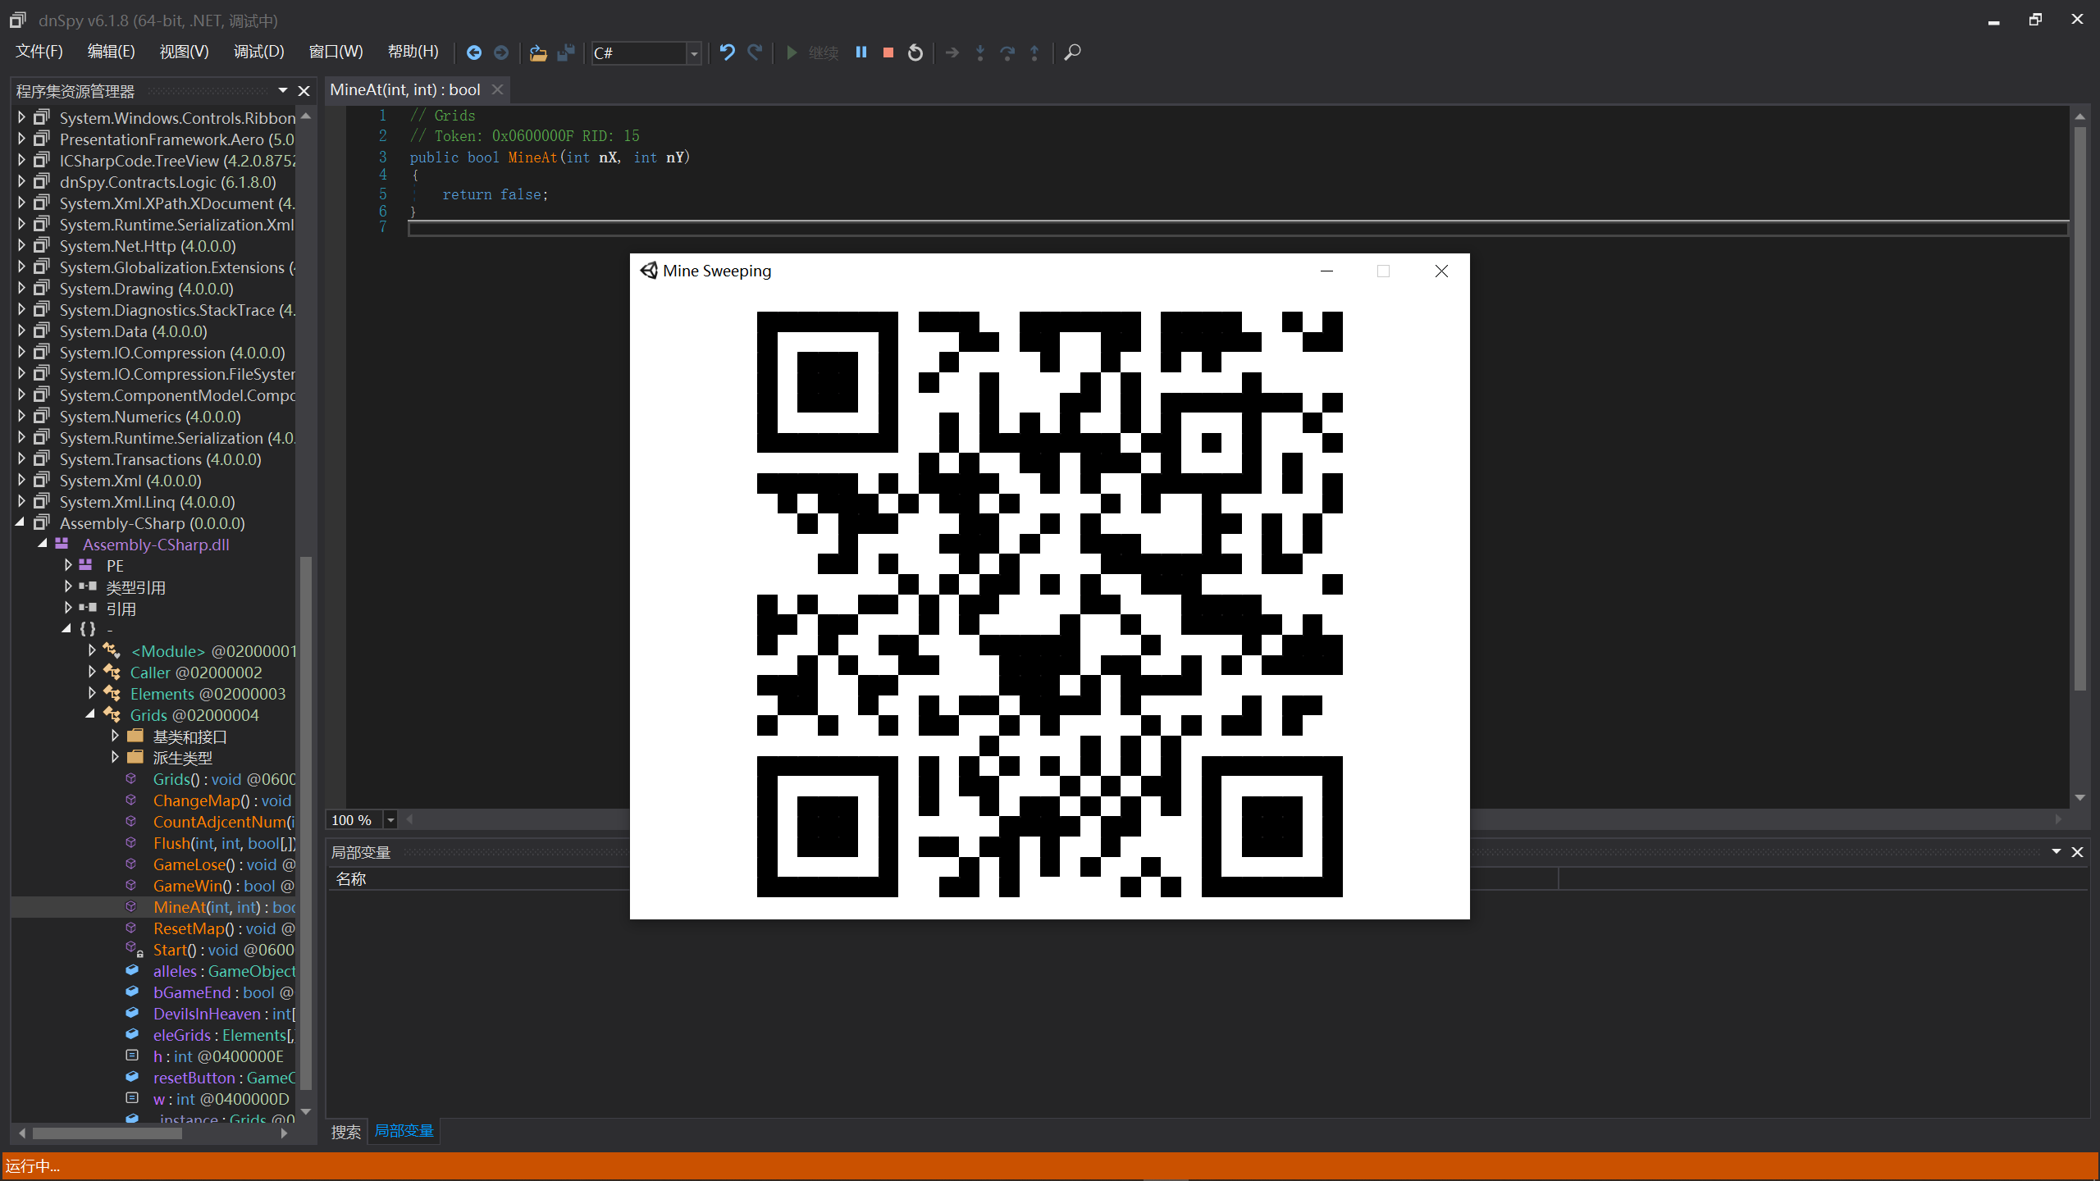
Task: Open the 编辑(E) menu
Action: point(111,52)
